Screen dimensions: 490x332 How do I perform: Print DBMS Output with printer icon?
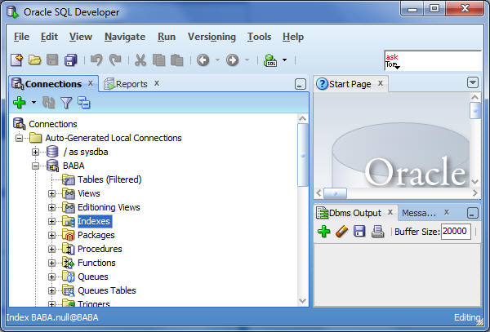pyautogui.click(x=377, y=232)
